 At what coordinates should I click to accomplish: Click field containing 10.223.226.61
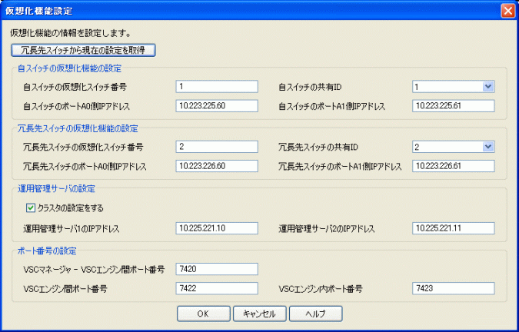pos(454,166)
